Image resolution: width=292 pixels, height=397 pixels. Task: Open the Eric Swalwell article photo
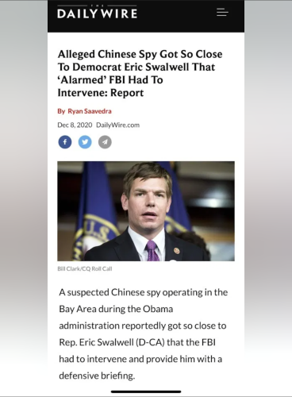click(x=146, y=211)
